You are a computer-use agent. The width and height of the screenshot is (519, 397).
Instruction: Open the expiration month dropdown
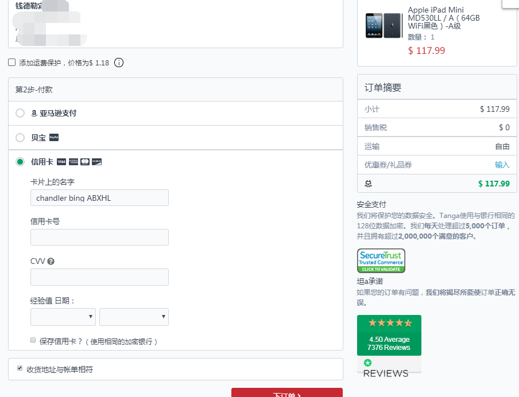pyautogui.click(x=63, y=317)
